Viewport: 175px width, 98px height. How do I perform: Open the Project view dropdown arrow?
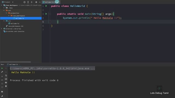(13, 2)
